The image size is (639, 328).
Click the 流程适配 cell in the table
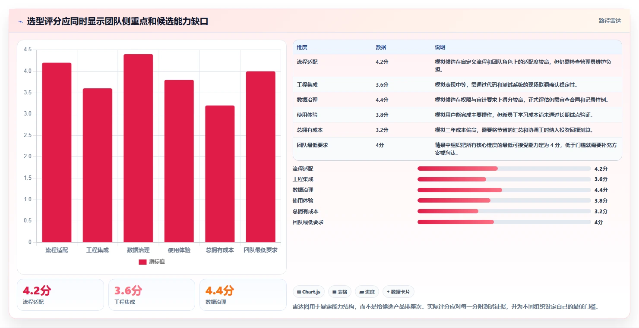307,62
